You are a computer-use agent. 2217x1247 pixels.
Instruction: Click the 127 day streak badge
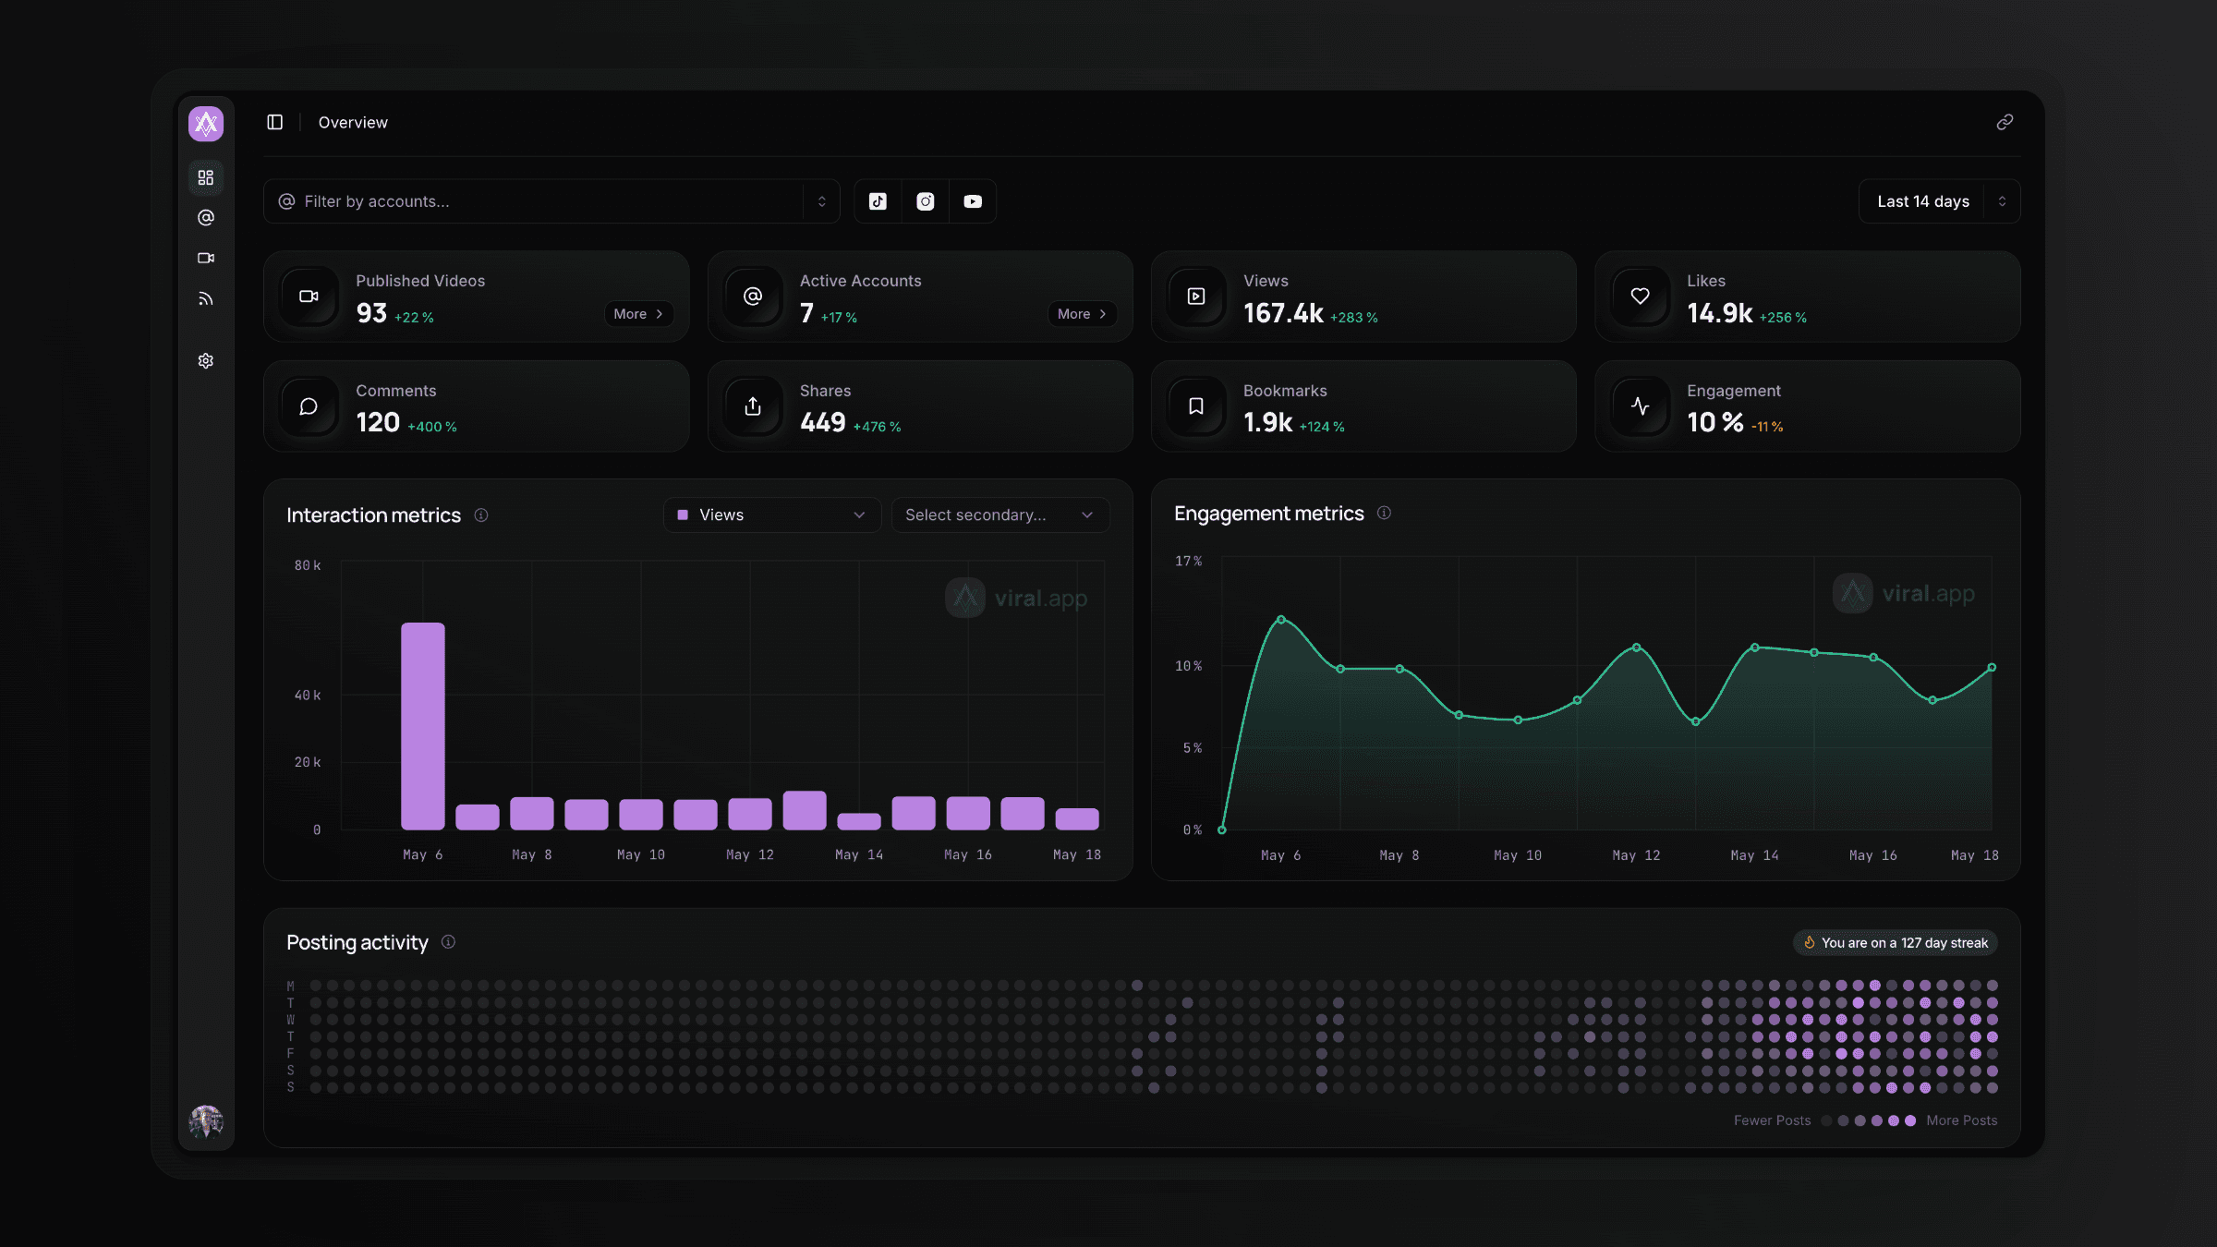pyautogui.click(x=1896, y=943)
